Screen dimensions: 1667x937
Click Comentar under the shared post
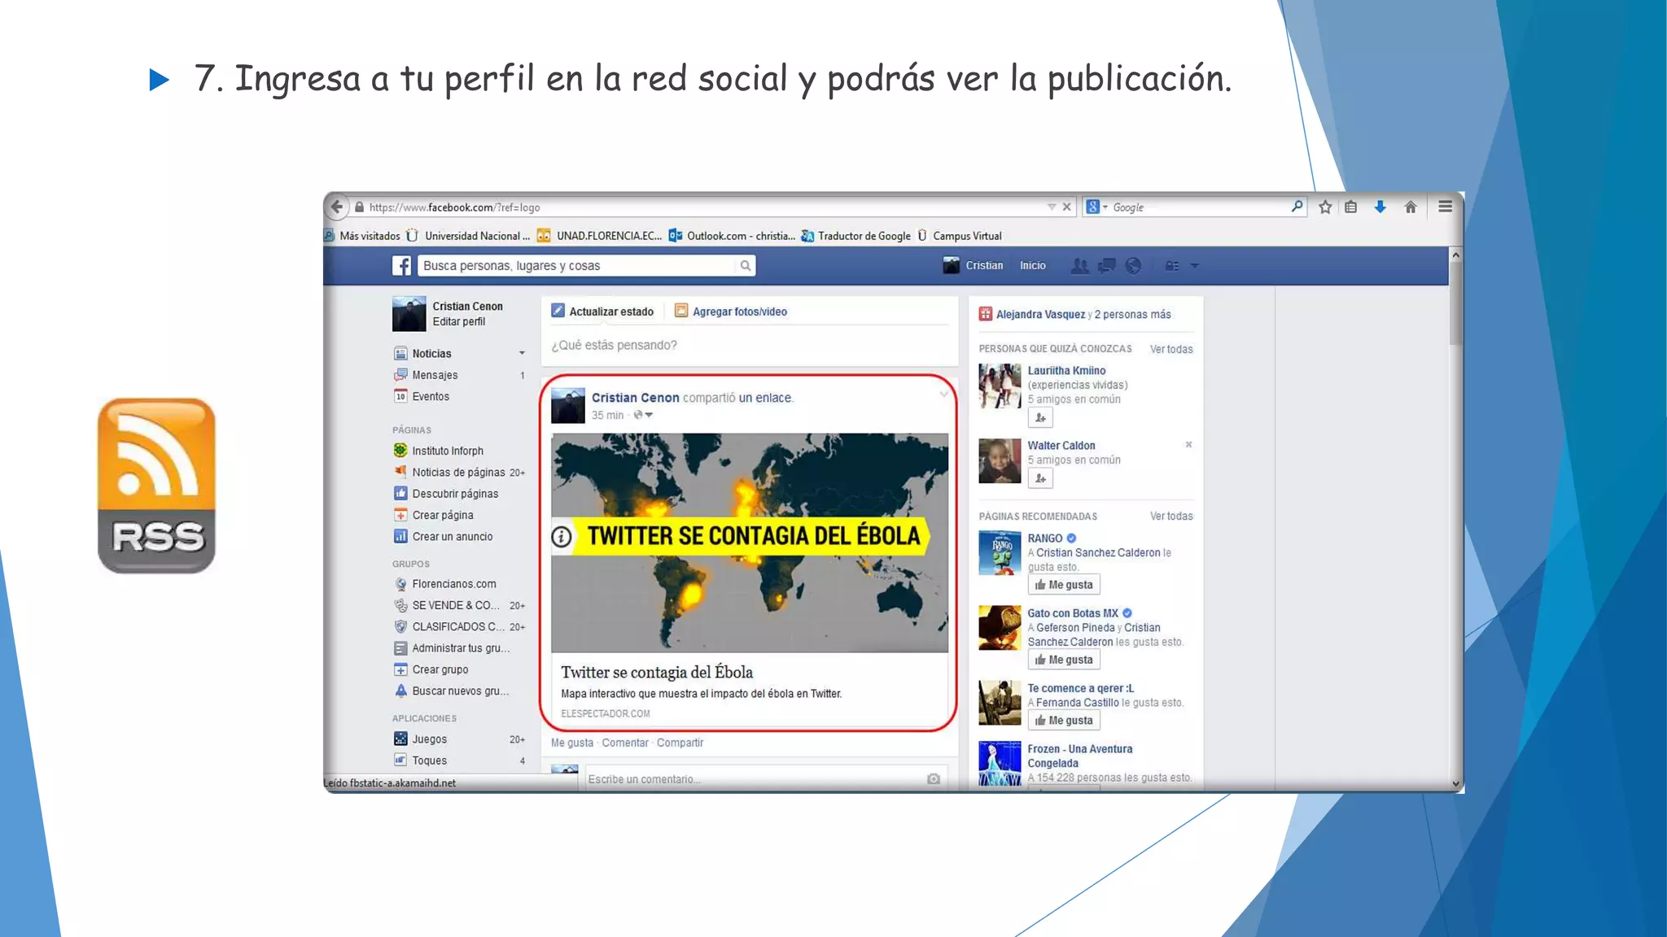click(625, 743)
